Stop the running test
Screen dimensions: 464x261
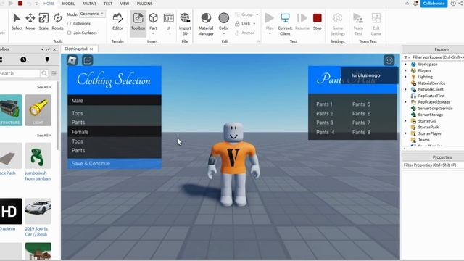[x=318, y=21]
